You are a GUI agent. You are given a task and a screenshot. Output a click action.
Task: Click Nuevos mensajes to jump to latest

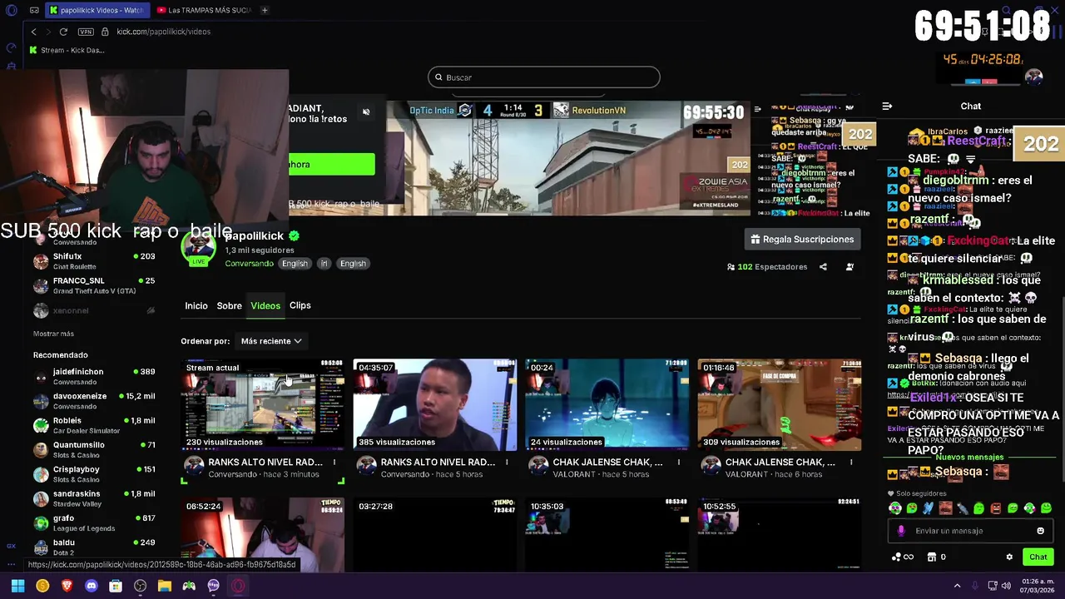pyautogui.click(x=969, y=458)
